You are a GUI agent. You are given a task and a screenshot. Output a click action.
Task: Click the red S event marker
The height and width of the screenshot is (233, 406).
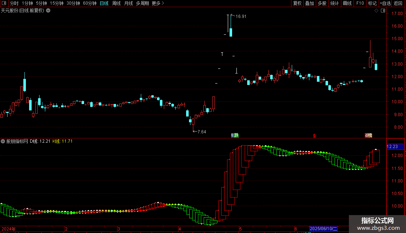click(x=314, y=136)
